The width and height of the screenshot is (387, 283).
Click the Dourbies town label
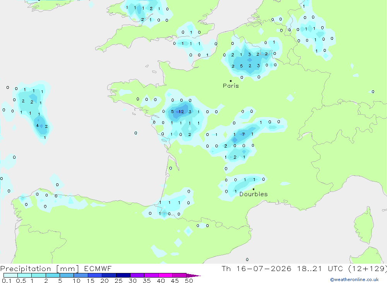click(x=253, y=194)
